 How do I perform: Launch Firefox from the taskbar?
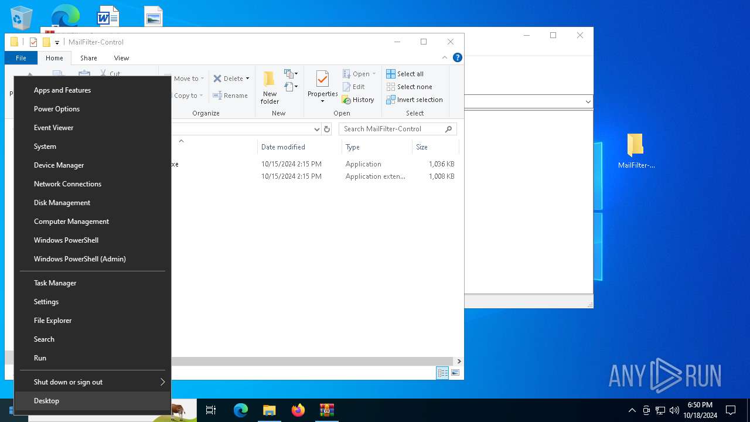(298, 410)
